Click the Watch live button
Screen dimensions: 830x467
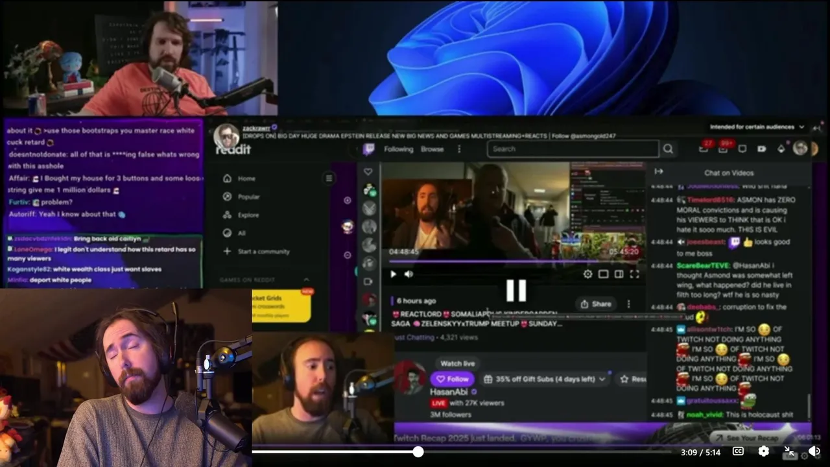click(458, 363)
